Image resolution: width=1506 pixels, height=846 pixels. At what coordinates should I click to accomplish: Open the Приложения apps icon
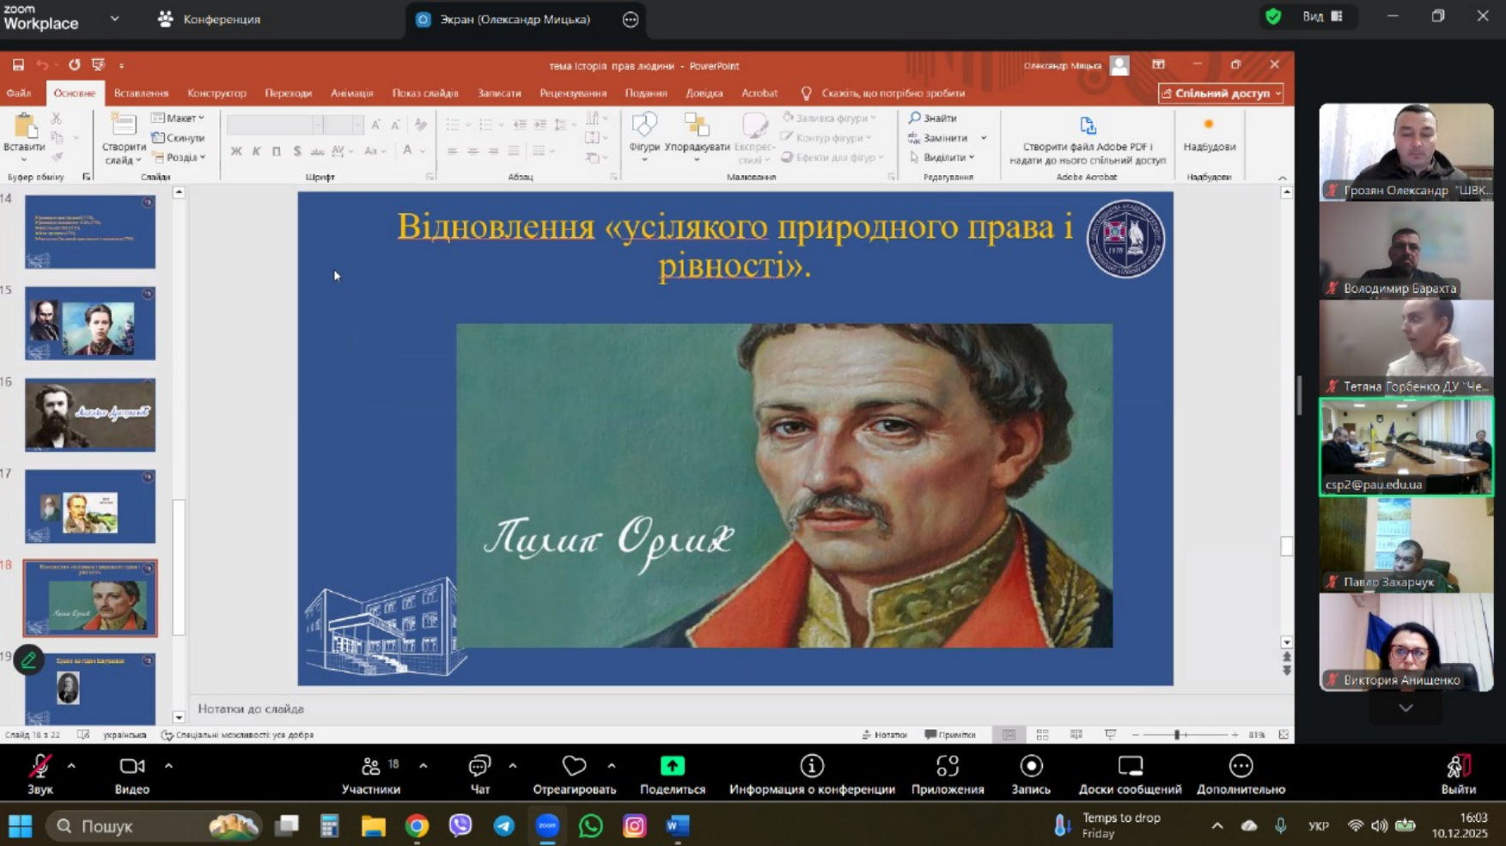pyautogui.click(x=947, y=766)
